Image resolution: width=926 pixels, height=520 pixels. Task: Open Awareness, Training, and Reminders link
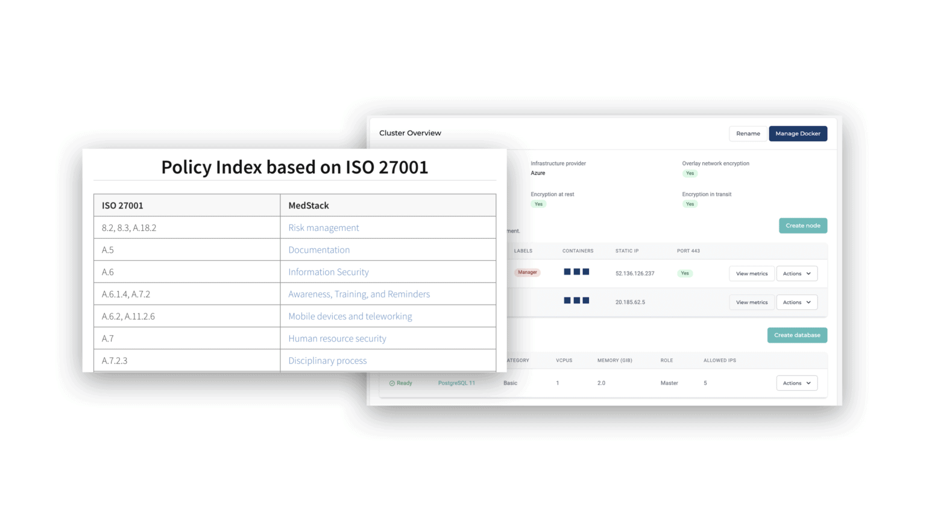(x=359, y=294)
